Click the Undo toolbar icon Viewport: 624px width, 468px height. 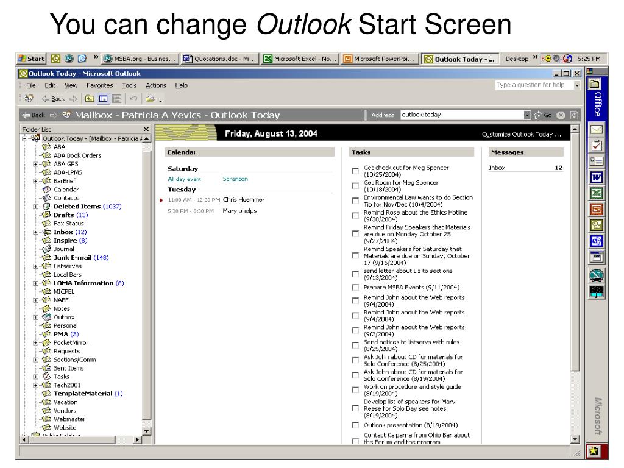tap(133, 99)
